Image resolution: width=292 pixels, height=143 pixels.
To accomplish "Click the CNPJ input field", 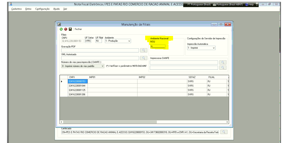I will pyautogui.click(x=73, y=41).
